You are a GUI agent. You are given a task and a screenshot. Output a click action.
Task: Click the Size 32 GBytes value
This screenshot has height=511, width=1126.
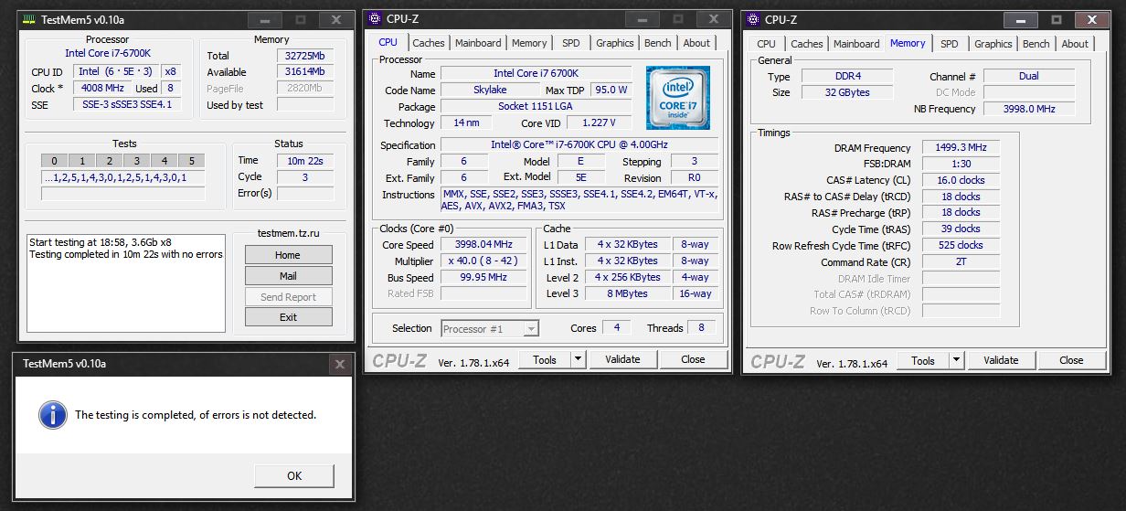[845, 92]
